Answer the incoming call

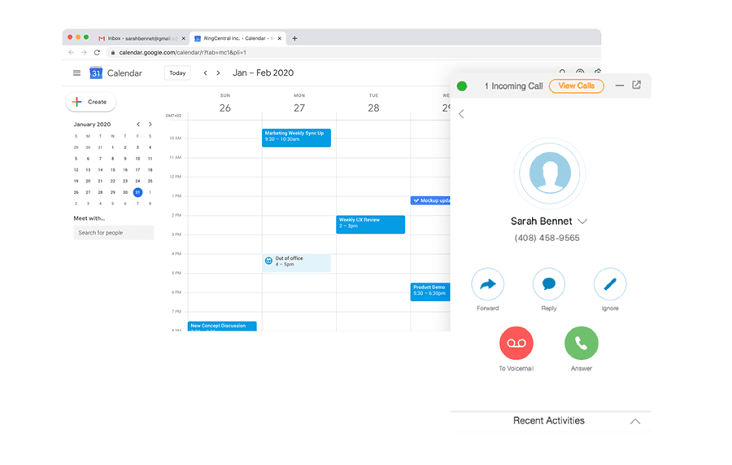pos(582,343)
